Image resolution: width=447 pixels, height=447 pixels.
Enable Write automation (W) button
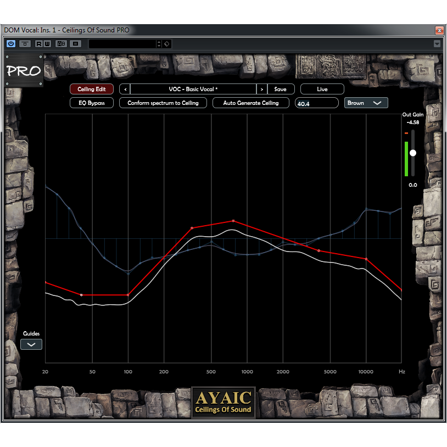click(47, 43)
